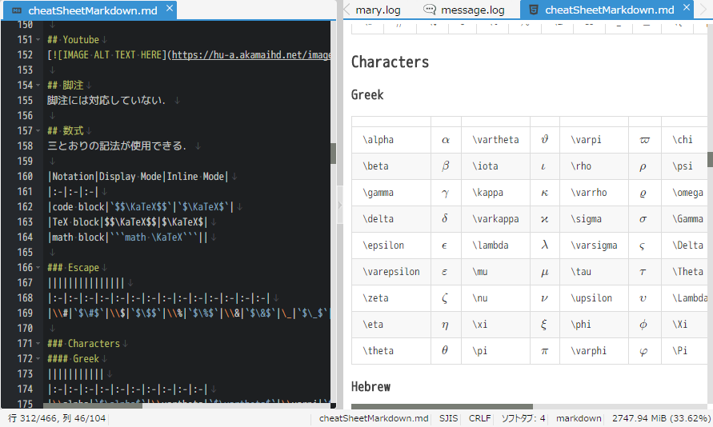
Task: Change the markdown language mode
Action: click(x=579, y=418)
